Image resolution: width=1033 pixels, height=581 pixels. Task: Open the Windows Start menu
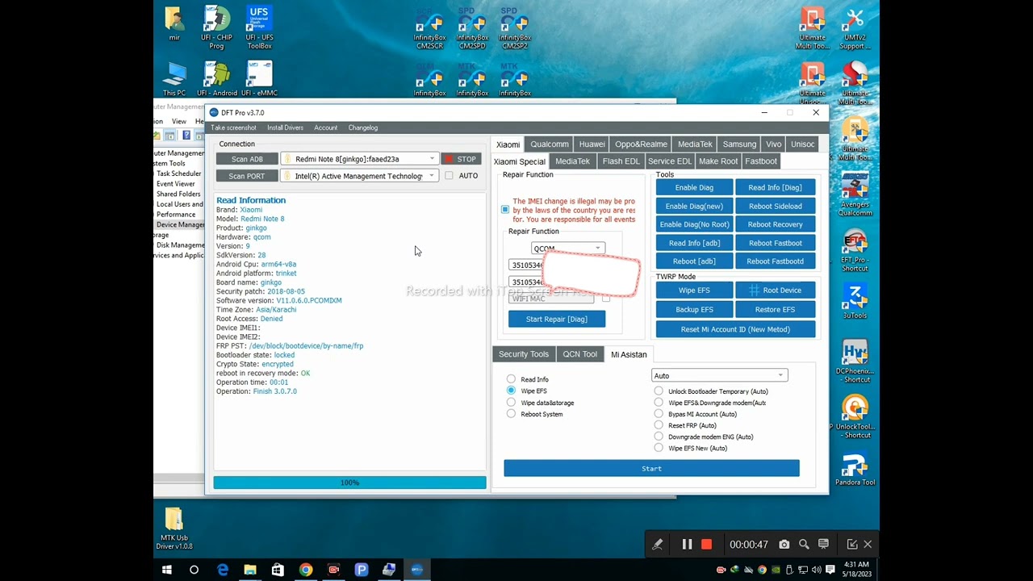click(167, 570)
